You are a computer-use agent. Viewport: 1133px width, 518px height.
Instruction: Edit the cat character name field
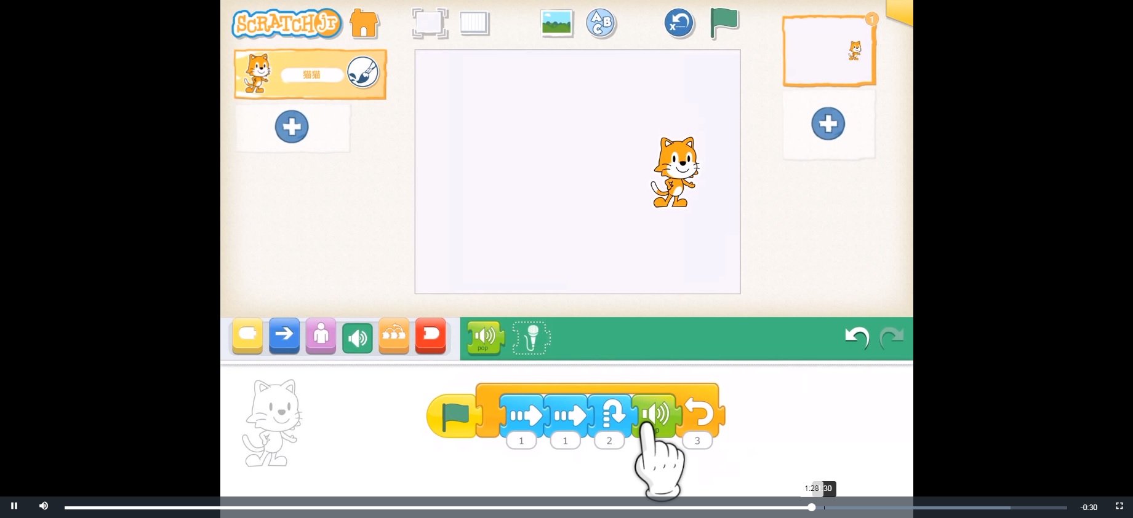click(x=312, y=75)
